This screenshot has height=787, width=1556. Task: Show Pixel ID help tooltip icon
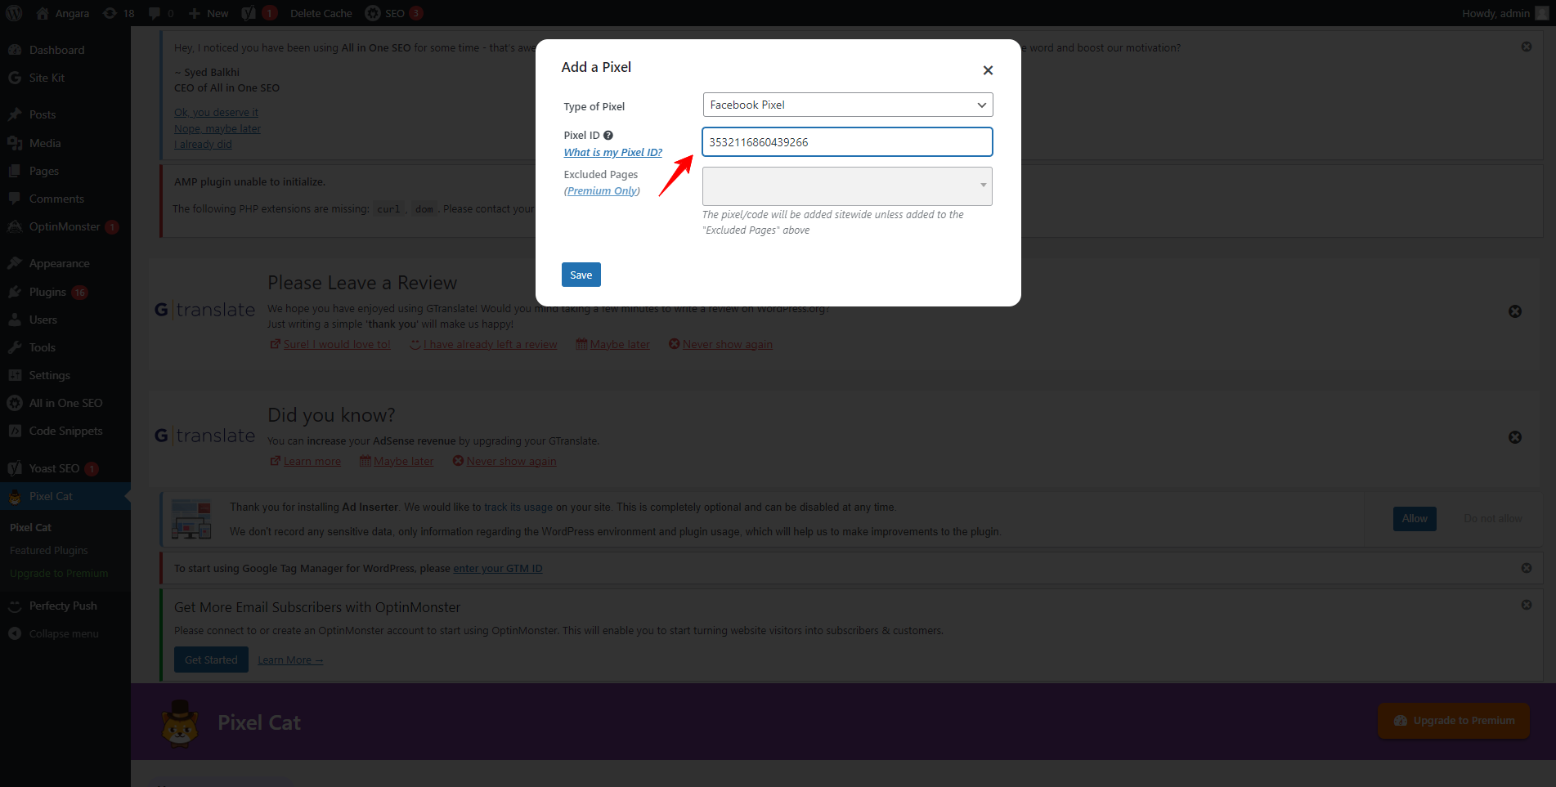[x=608, y=135]
